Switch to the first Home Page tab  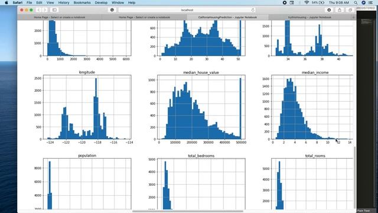(60, 17)
